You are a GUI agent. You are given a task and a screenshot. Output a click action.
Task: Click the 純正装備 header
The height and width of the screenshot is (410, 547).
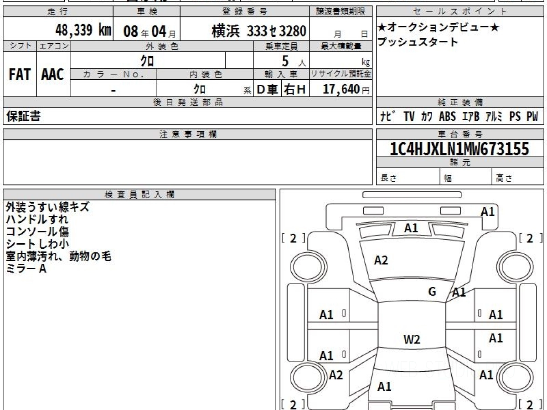(460, 102)
